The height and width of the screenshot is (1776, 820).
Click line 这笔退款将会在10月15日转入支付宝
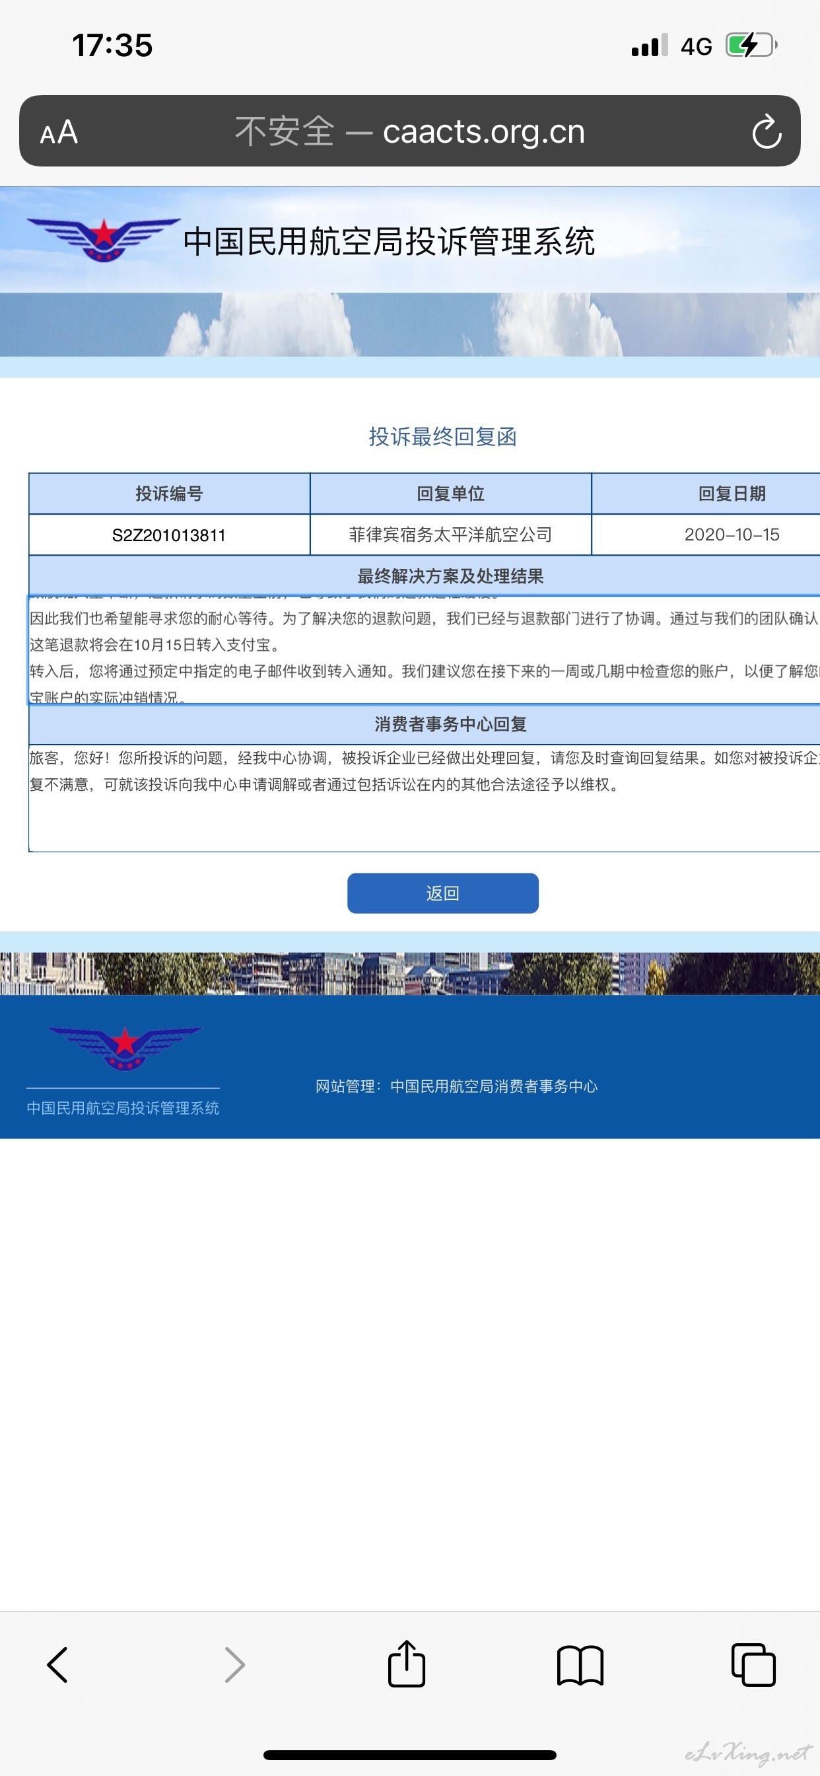(154, 645)
